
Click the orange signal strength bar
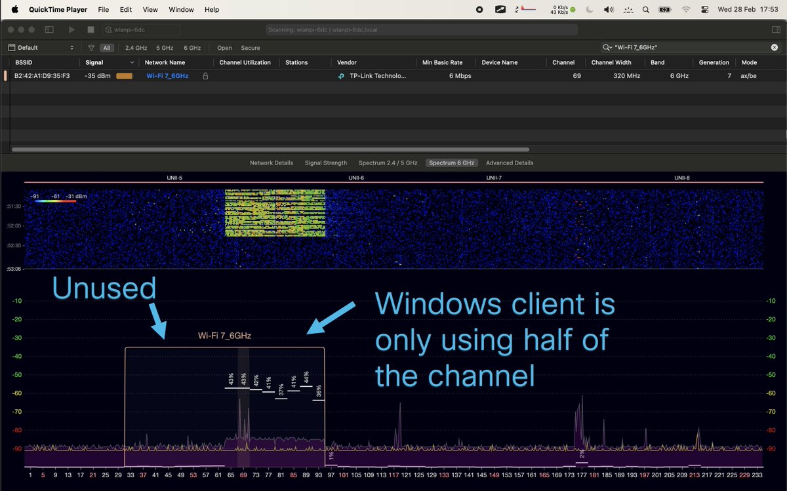pyautogui.click(x=124, y=76)
